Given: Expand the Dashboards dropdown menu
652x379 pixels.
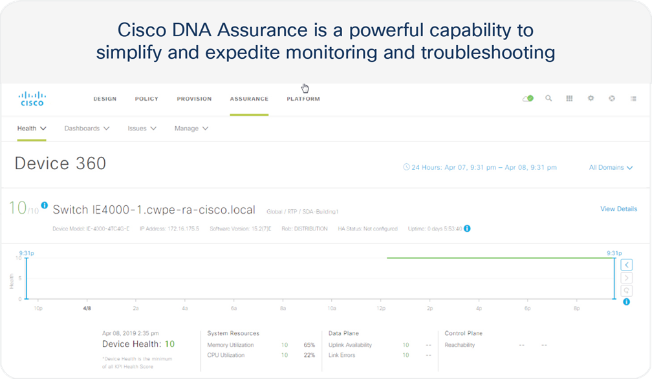Looking at the screenshot, I should coord(87,128).
